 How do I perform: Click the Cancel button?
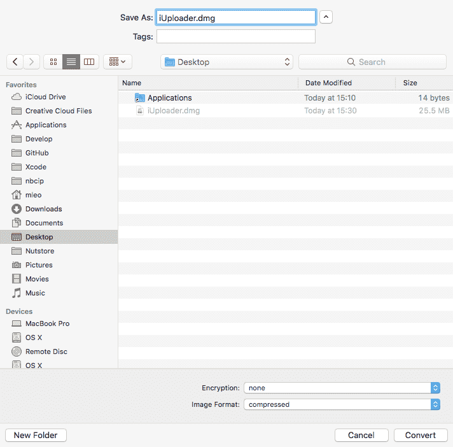(361, 435)
